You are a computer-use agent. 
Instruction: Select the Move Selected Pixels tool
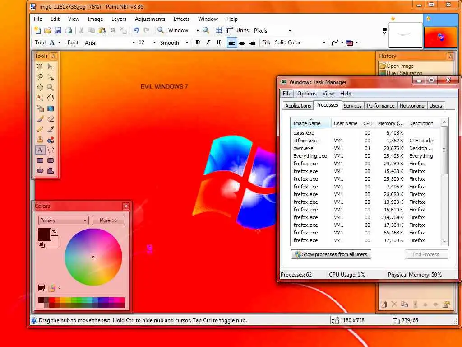51,67
